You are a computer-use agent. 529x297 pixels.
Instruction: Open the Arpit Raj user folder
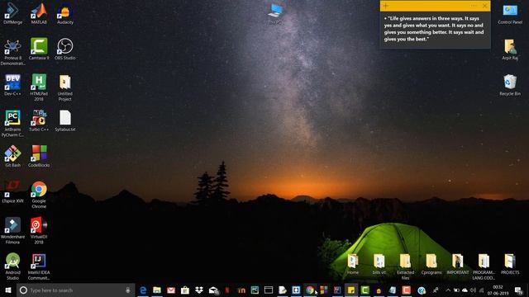pyautogui.click(x=510, y=49)
